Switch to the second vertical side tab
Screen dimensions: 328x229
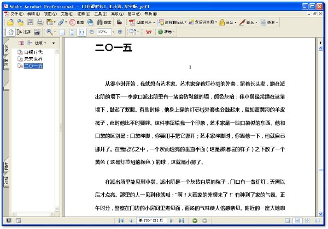7,62
